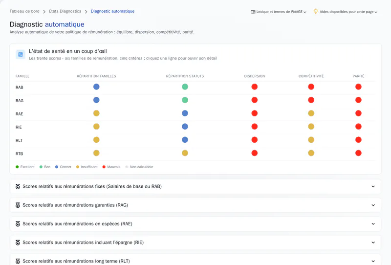This screenshot has height=265, width=391.
Task: Go to Etats Diagnostics breadcrumb
Action: coord(65,11)
